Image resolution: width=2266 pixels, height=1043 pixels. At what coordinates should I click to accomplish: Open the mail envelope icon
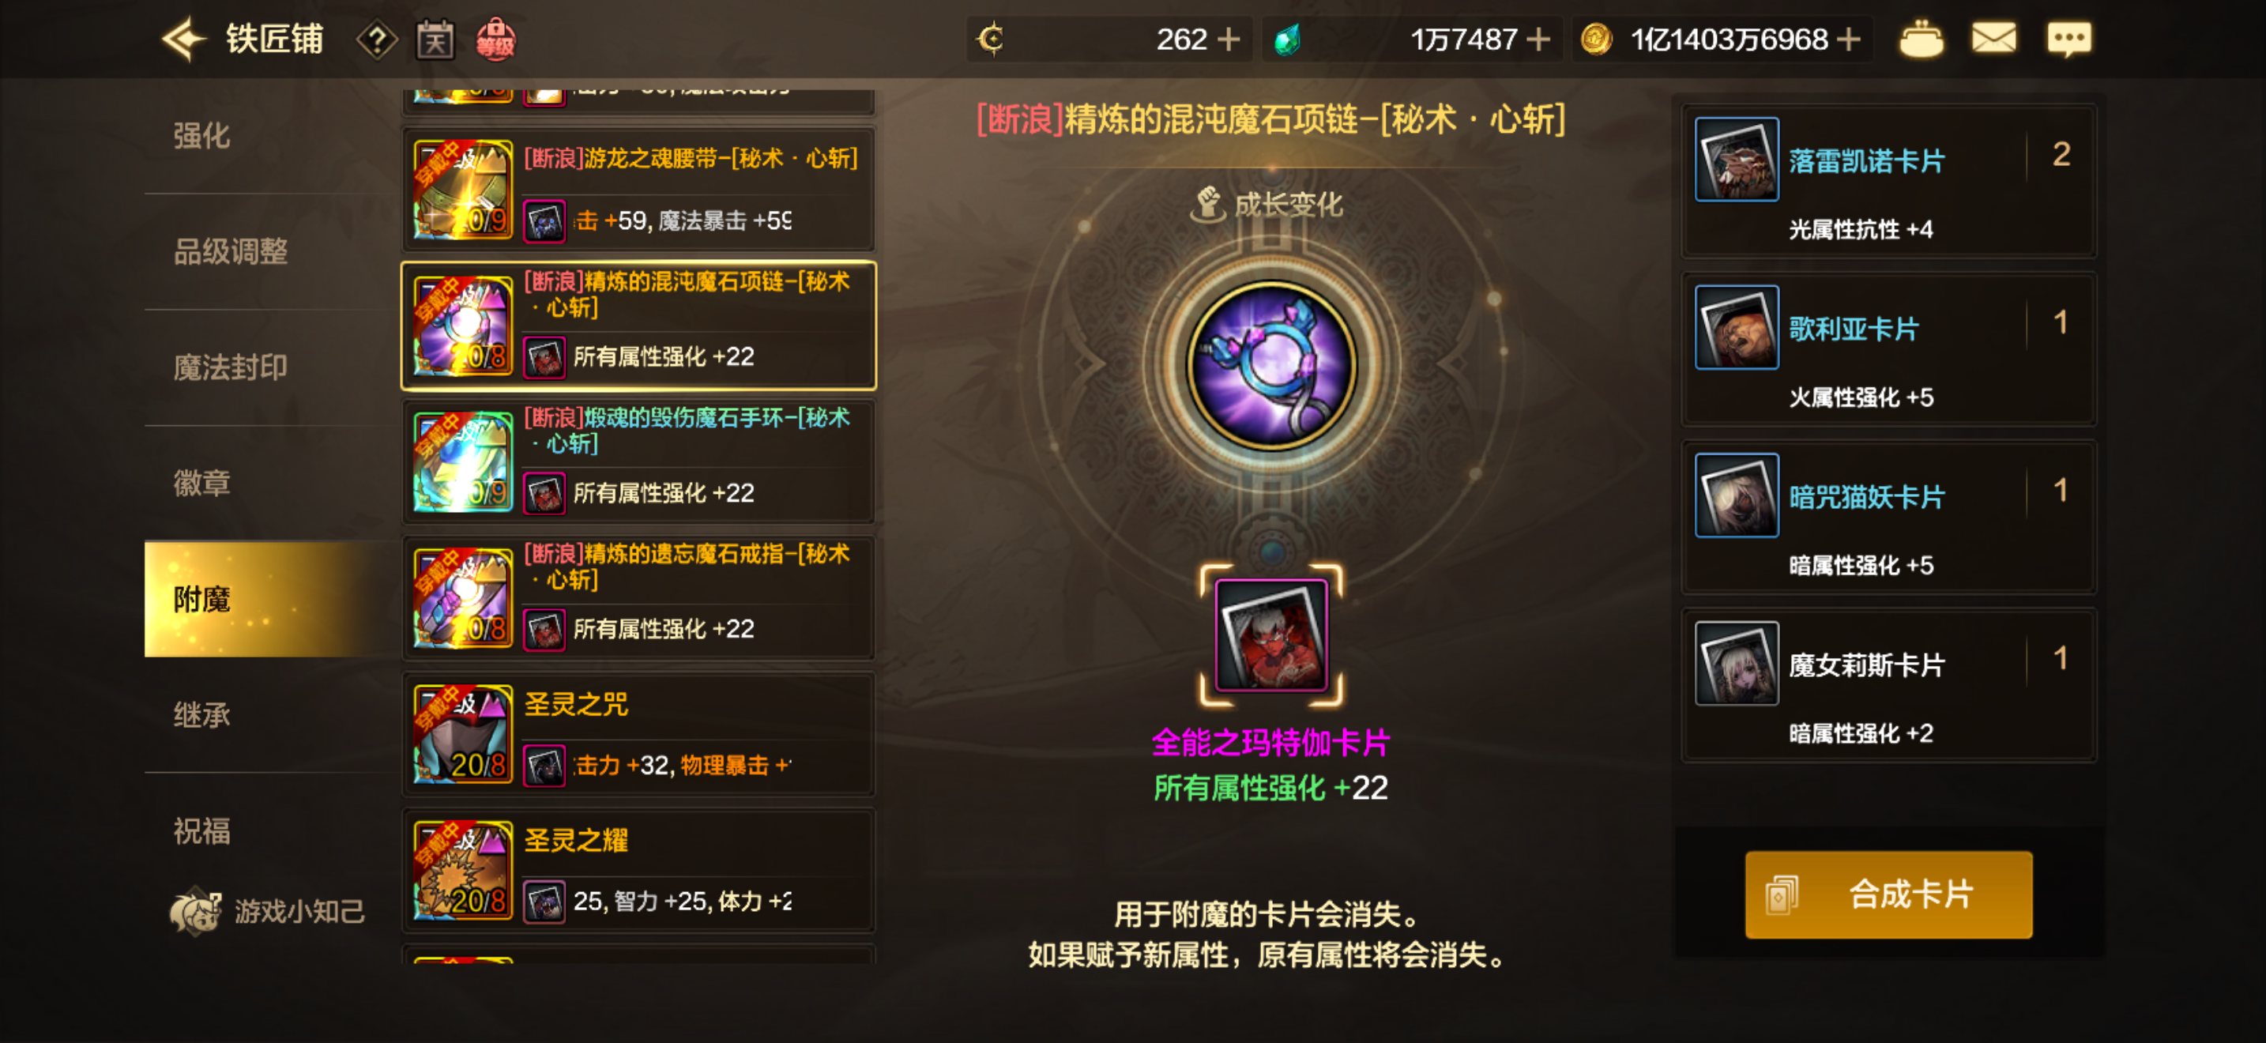click(x=1993, y=39)
